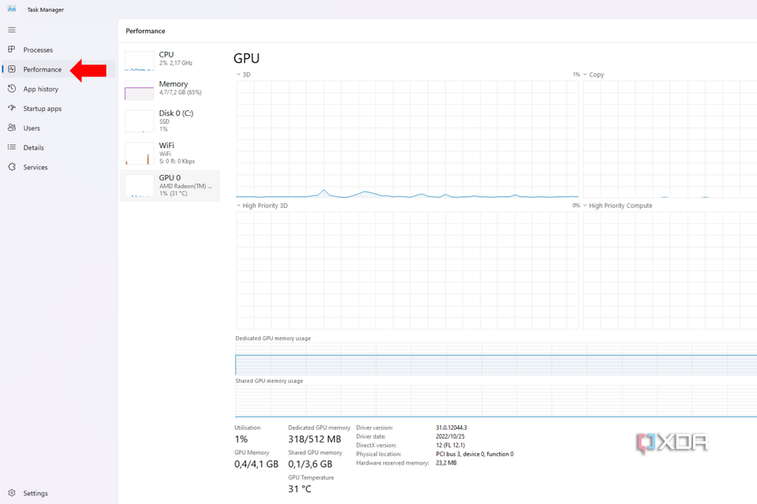Click the App history clock icon
This screenshot has width=757, height=504.
(x=12, y=89)
